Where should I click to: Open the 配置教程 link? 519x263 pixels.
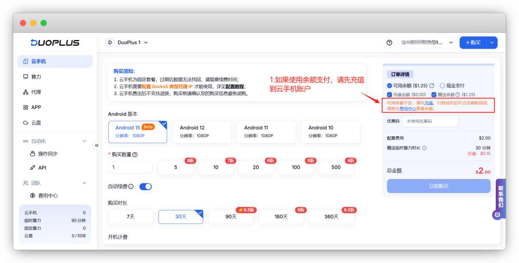tap(235, 86)
